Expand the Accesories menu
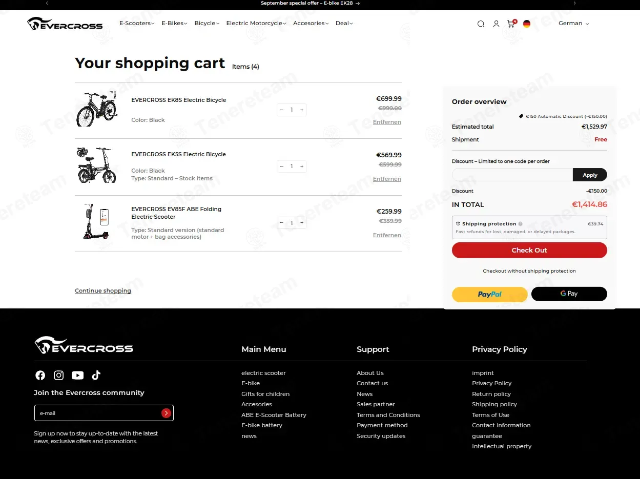This screenshot has height=479, width=640. coord(311,23)
